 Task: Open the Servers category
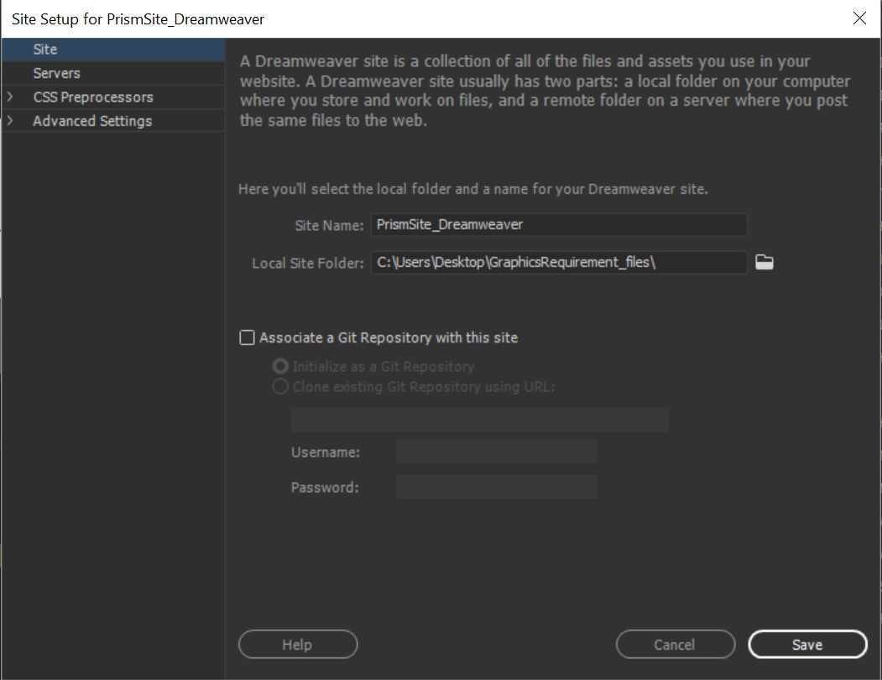coord(56,73)
